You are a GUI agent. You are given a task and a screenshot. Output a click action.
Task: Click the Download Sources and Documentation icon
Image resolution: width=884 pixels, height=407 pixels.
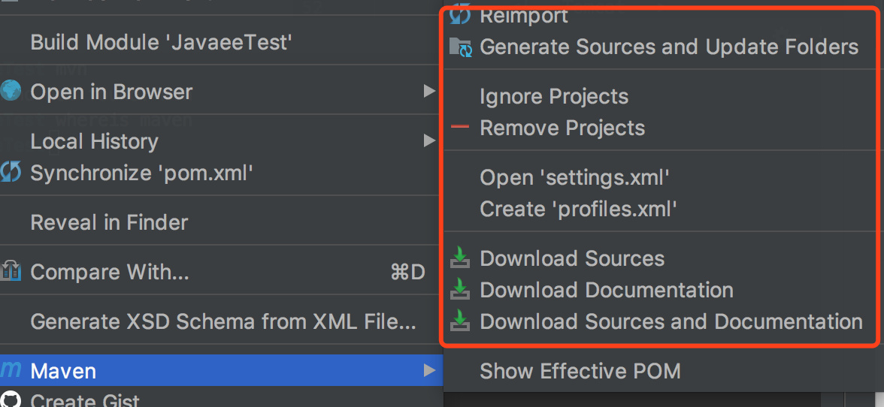(460, 321)
